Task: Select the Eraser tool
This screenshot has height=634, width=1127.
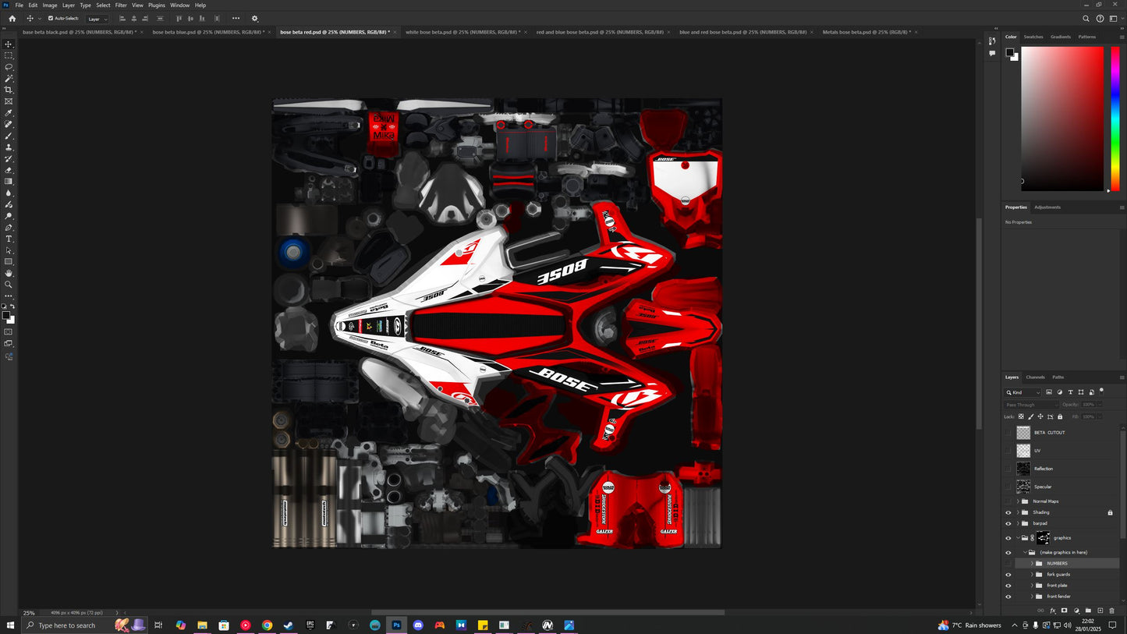Action: point(9,170)
